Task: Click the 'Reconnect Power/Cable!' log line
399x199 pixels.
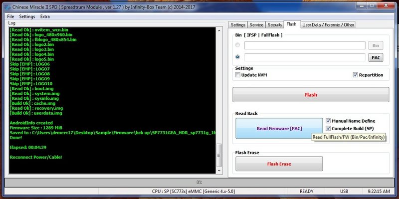Action: click(36, 157)
